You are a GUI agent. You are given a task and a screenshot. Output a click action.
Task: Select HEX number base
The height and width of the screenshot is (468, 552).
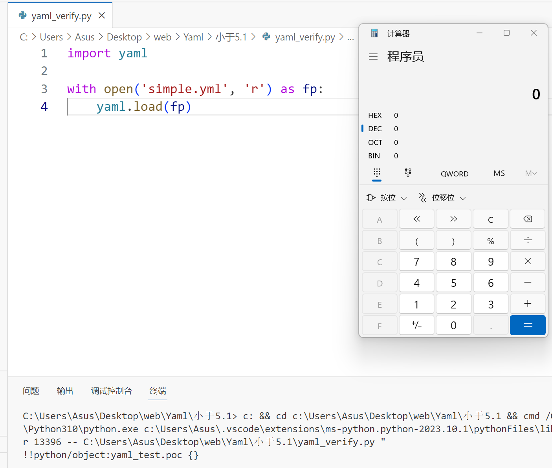click(454, 115)
